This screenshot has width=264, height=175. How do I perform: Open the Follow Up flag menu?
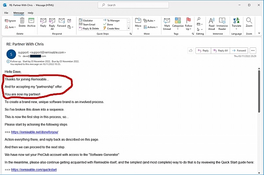[188, 24]
